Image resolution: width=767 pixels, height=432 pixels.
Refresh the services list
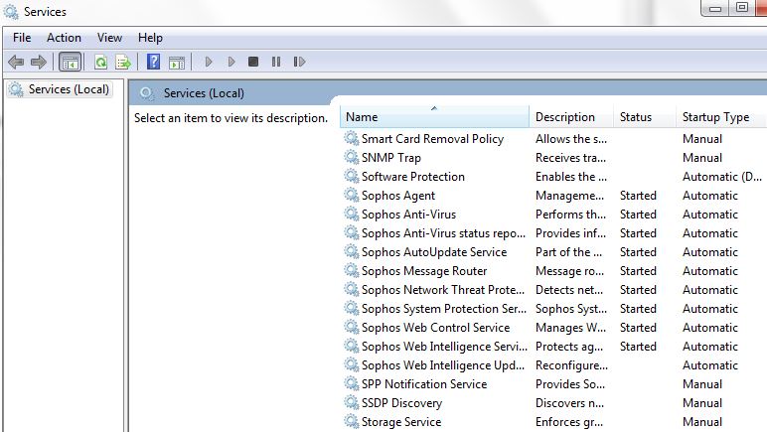[x=100, y=62]
